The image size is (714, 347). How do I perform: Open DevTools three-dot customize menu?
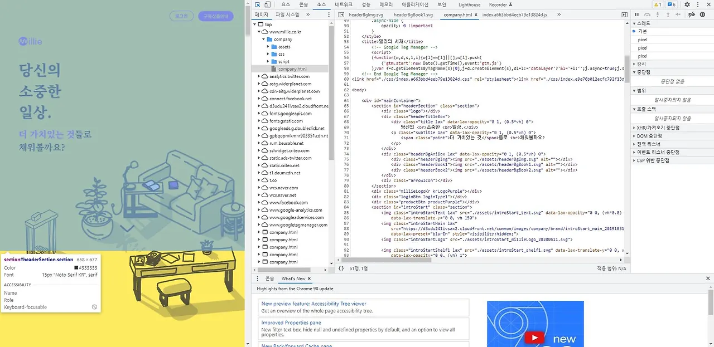697,4
